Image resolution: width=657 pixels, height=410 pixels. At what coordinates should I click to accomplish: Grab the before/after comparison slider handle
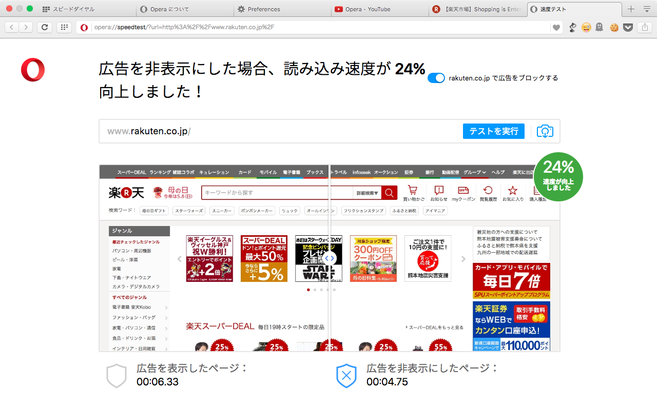(x=330, y=259)
